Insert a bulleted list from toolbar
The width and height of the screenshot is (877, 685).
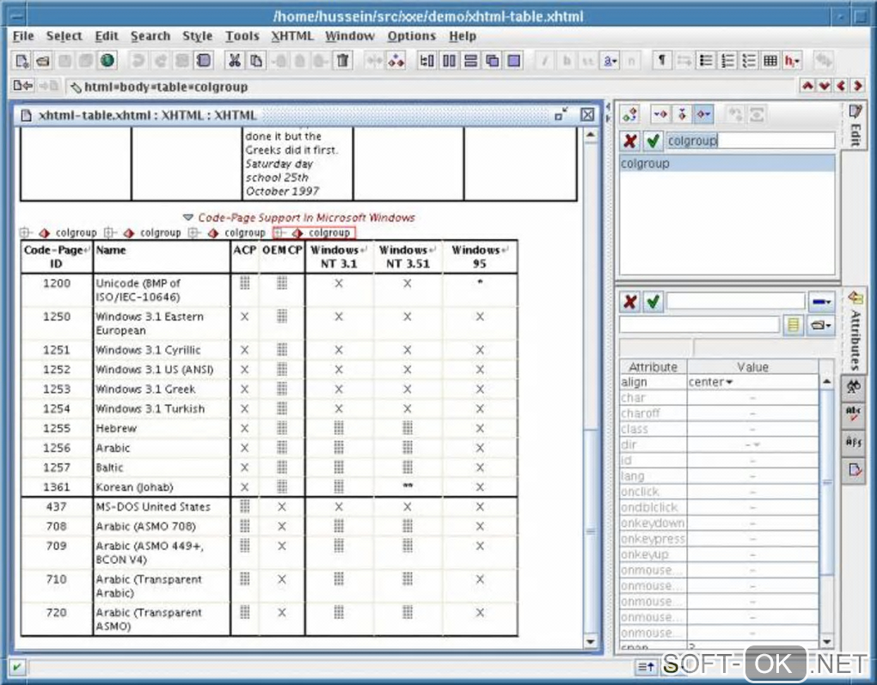[x=706, y=60]
